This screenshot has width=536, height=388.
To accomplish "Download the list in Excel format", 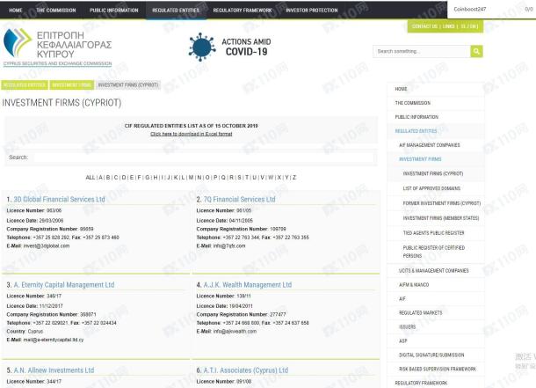I will pos(191,134).
